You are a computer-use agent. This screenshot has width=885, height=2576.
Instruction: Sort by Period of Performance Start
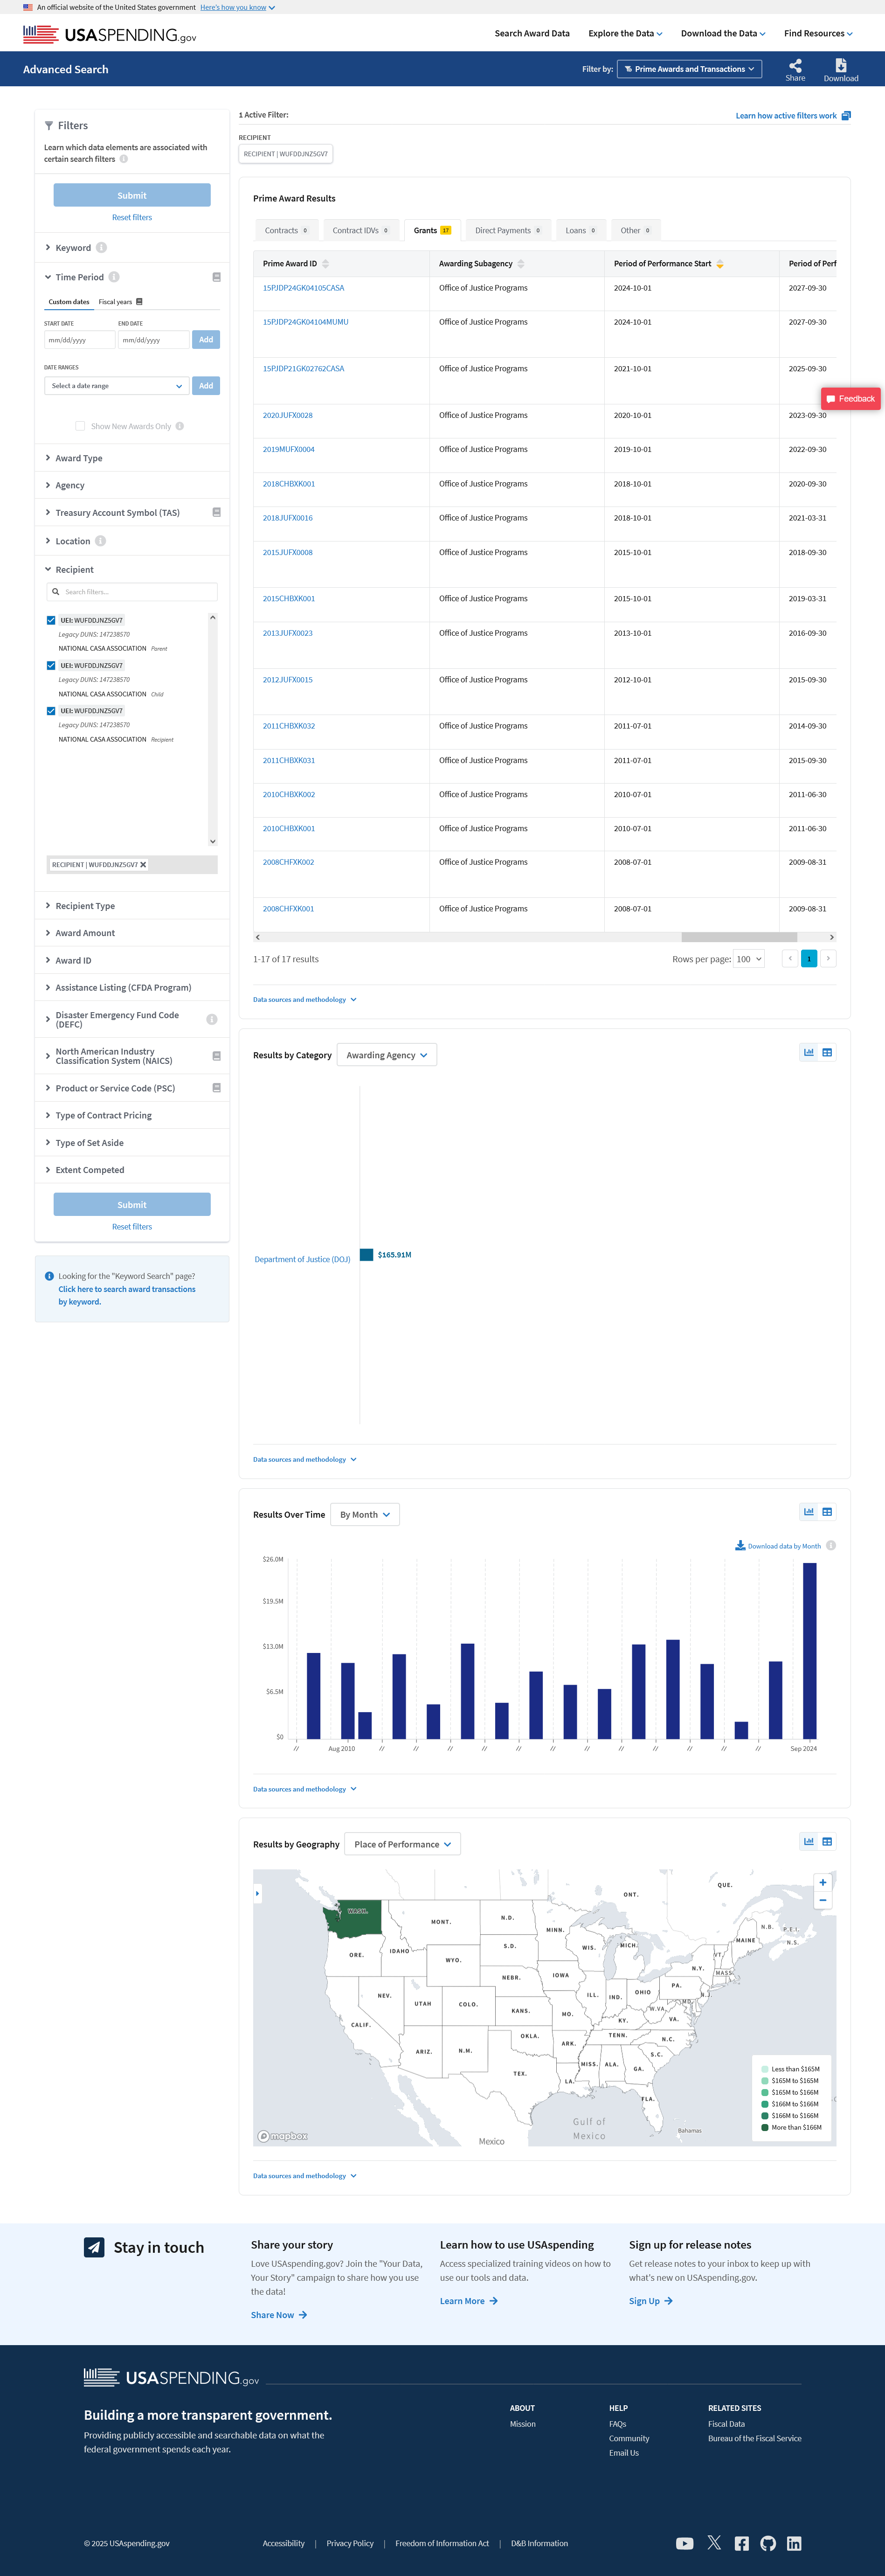click(720, 264)
